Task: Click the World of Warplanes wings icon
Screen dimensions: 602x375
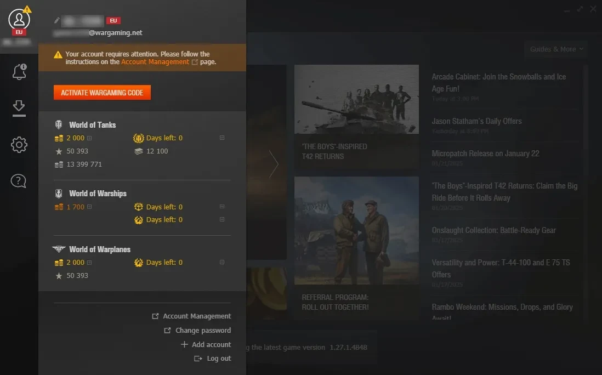Action: pos(59,249)
